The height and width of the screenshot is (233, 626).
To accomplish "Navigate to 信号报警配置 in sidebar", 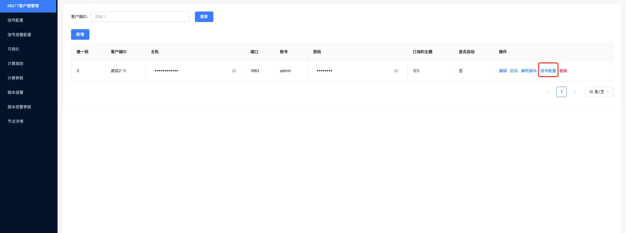I will click(x=19, y=35).
